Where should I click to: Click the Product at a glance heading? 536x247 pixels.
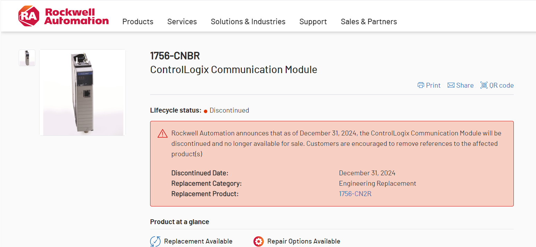click(180, 222)
